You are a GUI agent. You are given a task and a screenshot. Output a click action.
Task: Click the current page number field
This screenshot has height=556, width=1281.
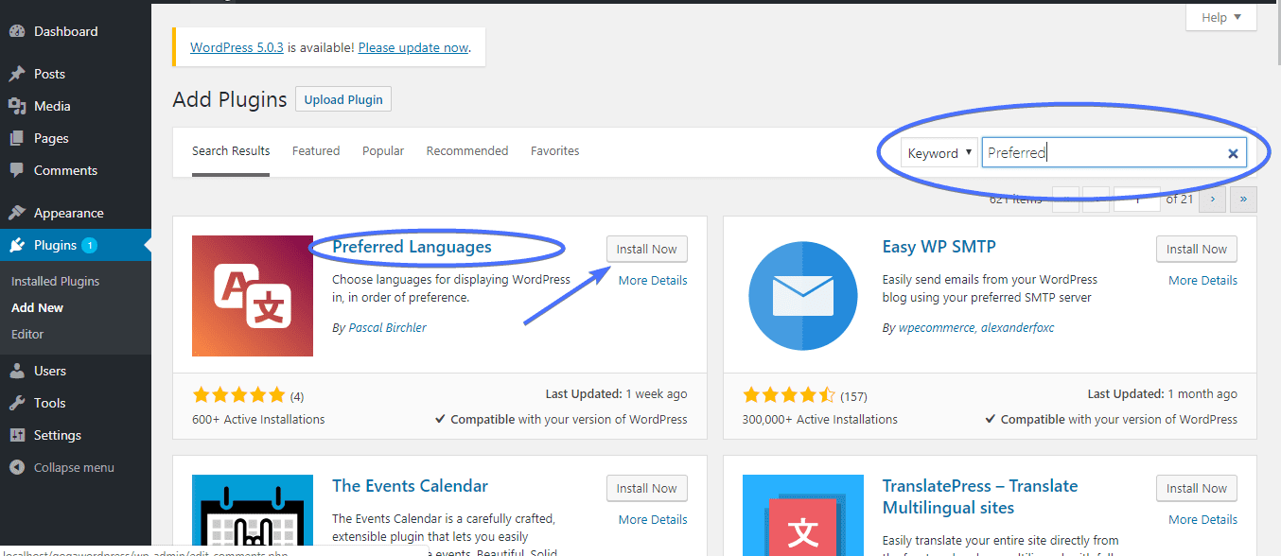[1136, 199]
